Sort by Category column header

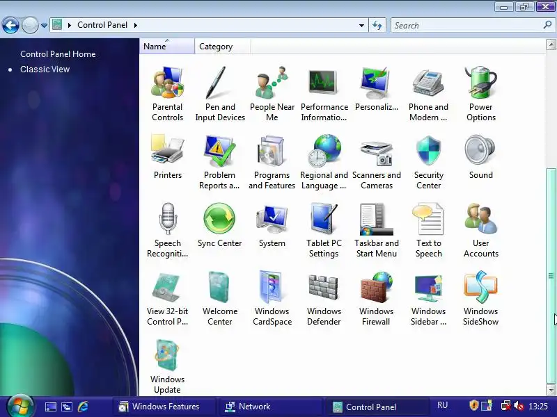[222, 47]
